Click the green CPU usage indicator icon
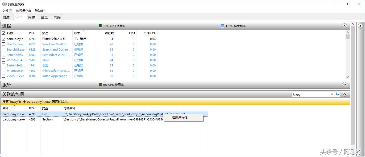This screenshot has height=157, width=365. coord(100,26)
